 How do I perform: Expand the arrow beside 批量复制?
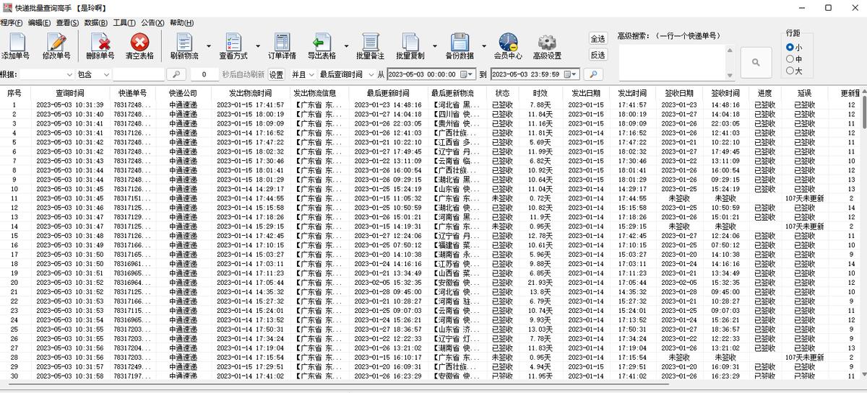point(434,45)
